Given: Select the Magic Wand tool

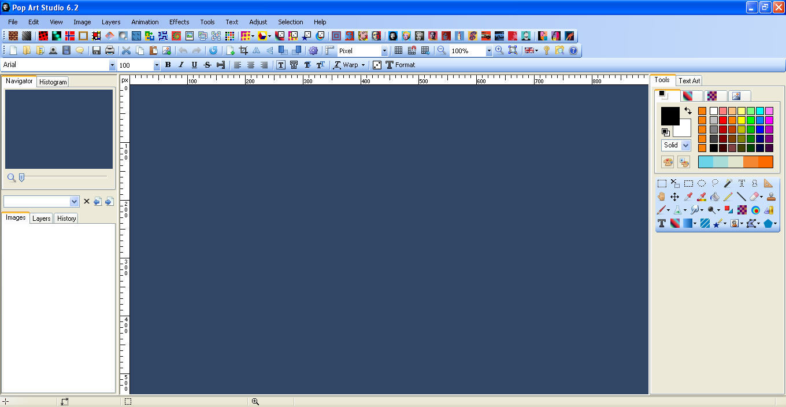Looking at the screenshot, I should [x=728, y=183].
